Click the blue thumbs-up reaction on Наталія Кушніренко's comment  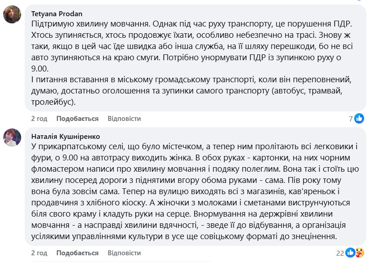(351, 253)
